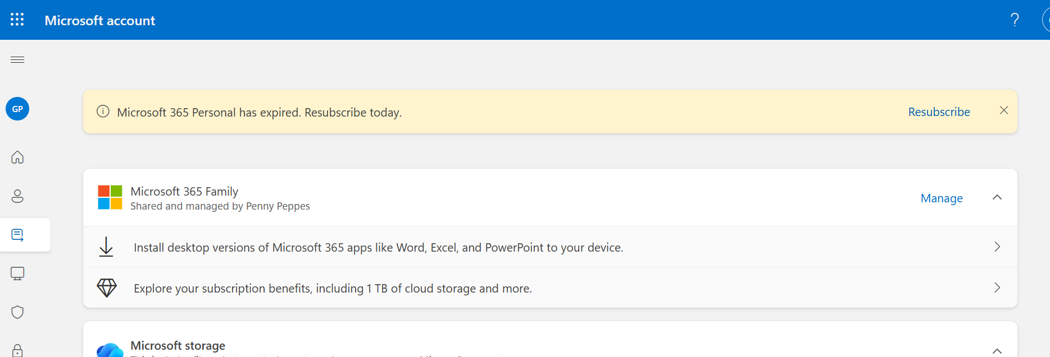Click the help question mark icon
The height and width of the screenshot is (357, 1050).
point(1015,20)
